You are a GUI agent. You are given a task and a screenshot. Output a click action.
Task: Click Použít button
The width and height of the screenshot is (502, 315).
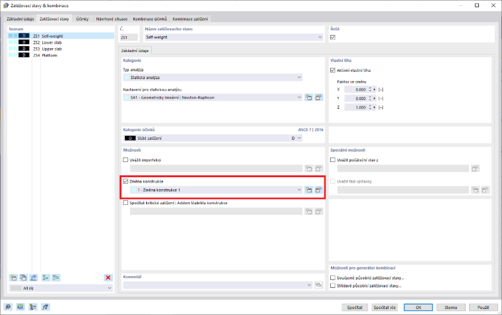pos(483,307)
